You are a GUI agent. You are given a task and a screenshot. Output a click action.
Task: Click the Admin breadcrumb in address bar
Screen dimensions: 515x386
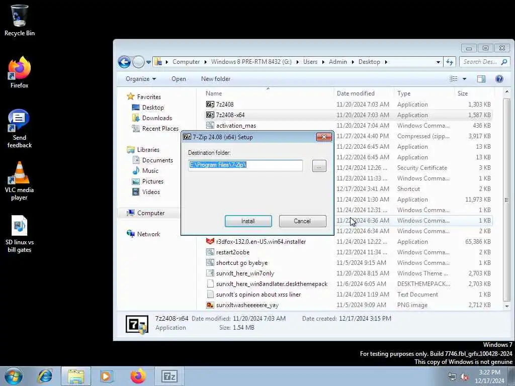[337, 62]
